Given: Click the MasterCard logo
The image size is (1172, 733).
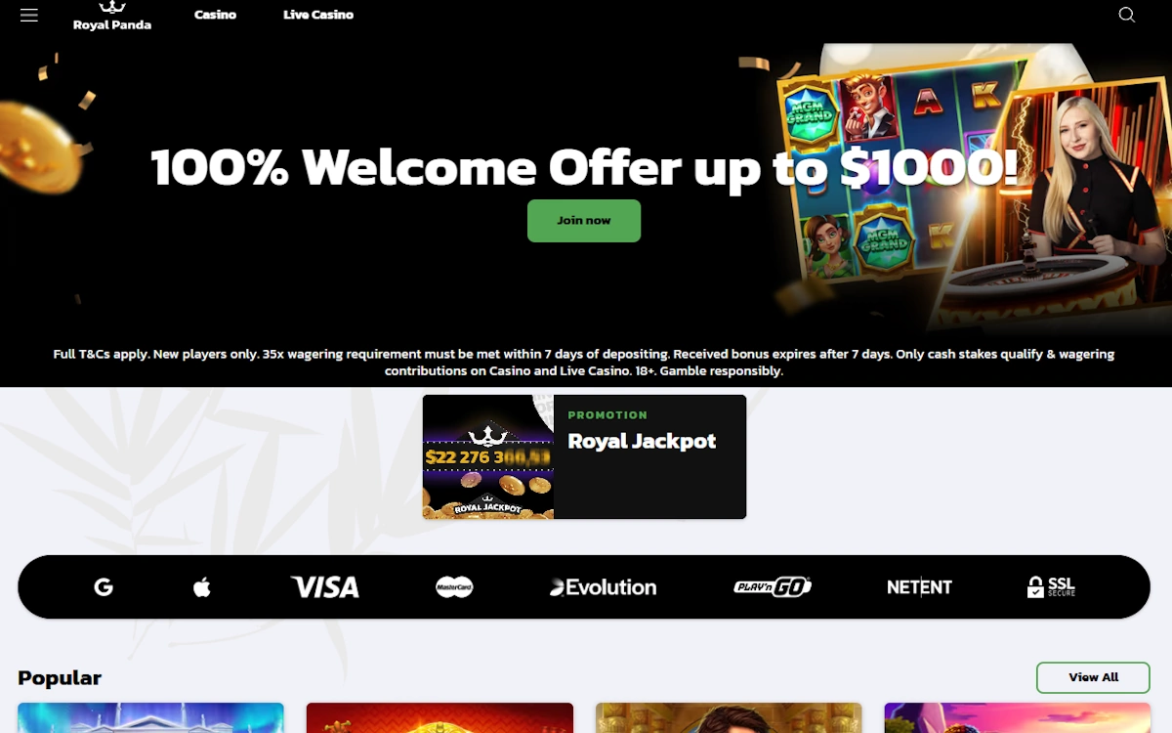Looking at the screenshot, I should coord(454,587).
